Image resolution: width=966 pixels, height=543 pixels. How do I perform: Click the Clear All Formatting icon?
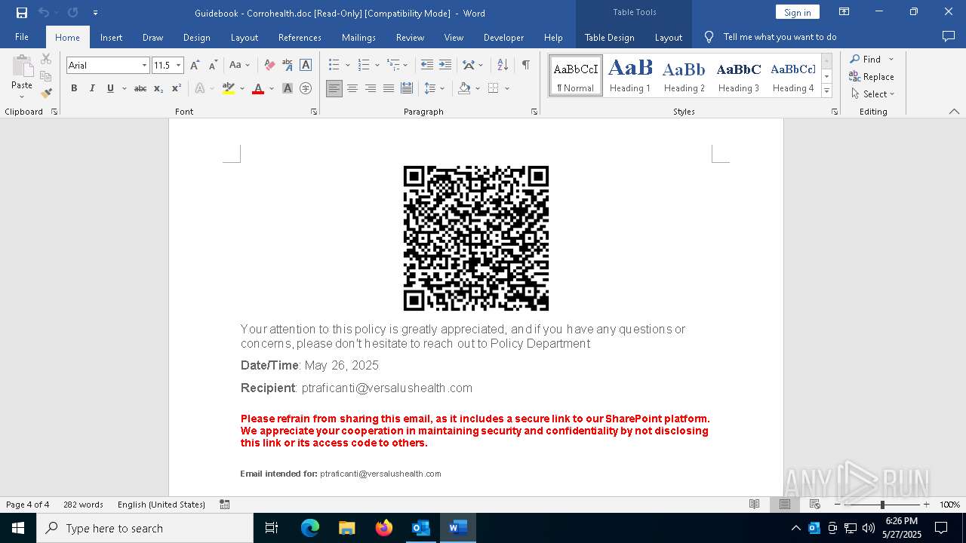click(x=269, y=66)
